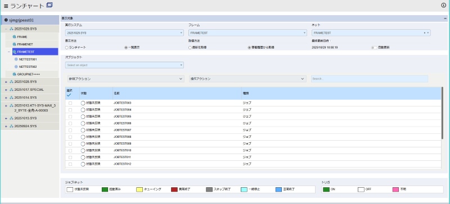Click the pink 不明 trigger swatch
The image size is (450, 204).
click(396, 189)
